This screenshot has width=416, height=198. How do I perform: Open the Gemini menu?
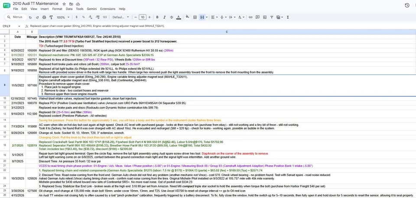pyautogui.click(x=92, y=9)
